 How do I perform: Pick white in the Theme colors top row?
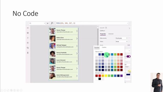(x=97, y=54)
